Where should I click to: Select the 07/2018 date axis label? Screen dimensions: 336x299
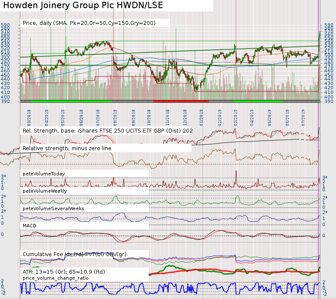click(98, 118)
